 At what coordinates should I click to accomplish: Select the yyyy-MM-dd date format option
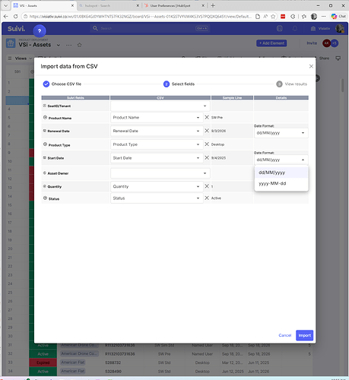pos(281,183)
